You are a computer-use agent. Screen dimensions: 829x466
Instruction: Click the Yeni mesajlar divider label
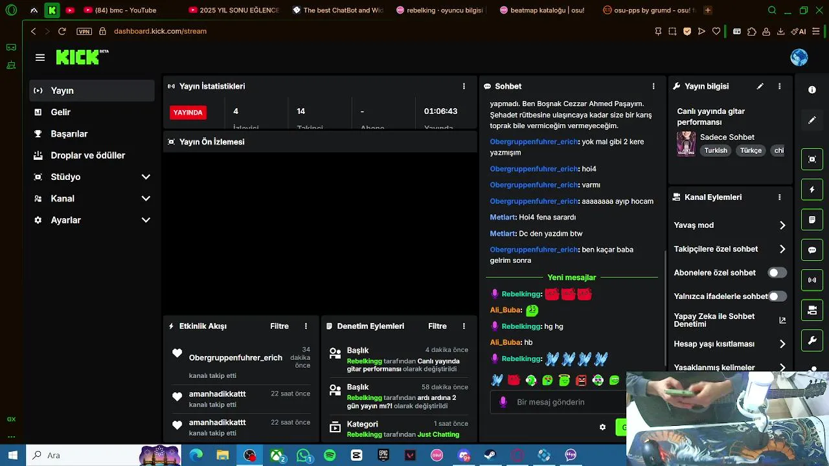[572, 278]
